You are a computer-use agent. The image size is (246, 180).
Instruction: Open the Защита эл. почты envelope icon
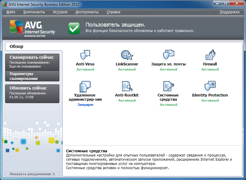coord(169,55)
